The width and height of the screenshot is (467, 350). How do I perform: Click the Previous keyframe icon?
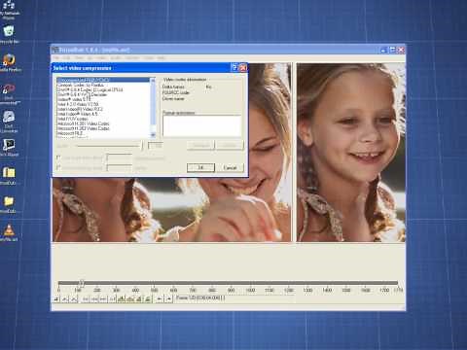click(122, 298)
